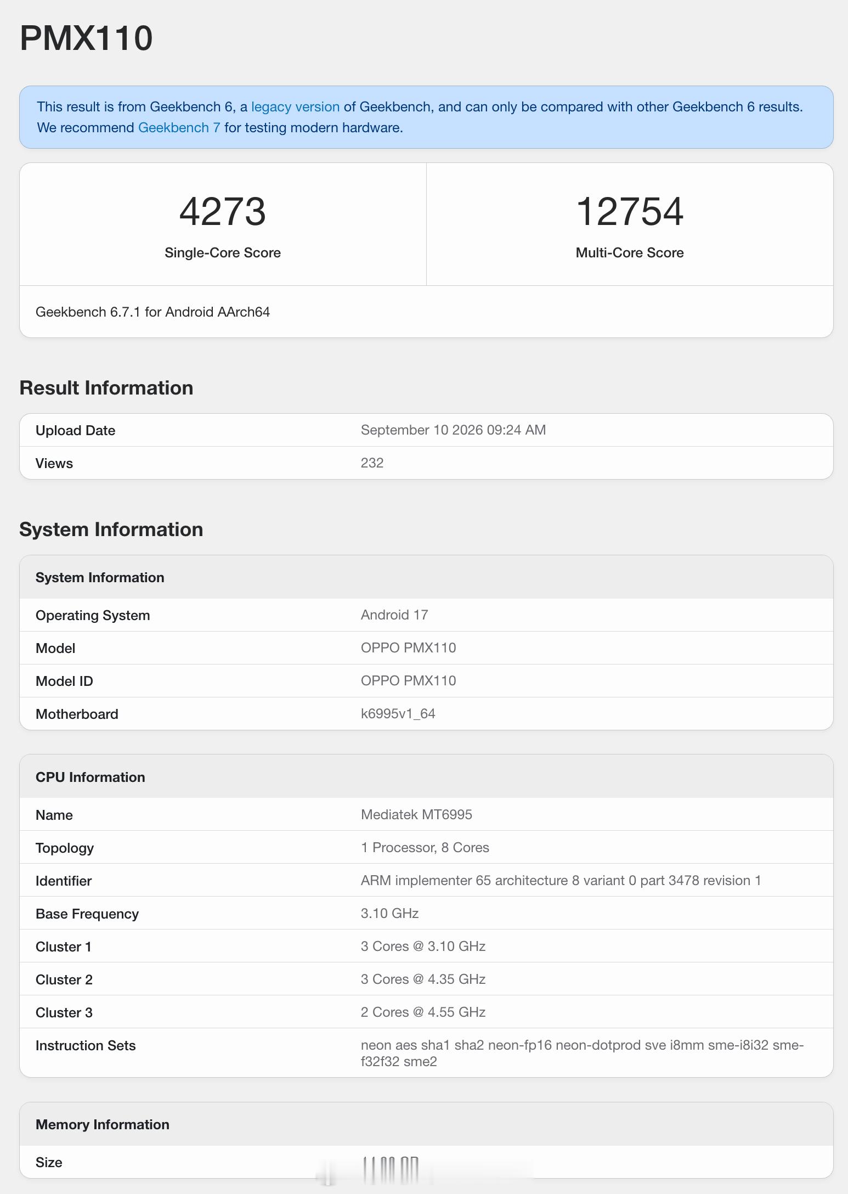This screenshot has width=848, height=1194.
Task: Click the Geekbench 6.7.1 for Android AArch64 text
Action: point(152,312)
